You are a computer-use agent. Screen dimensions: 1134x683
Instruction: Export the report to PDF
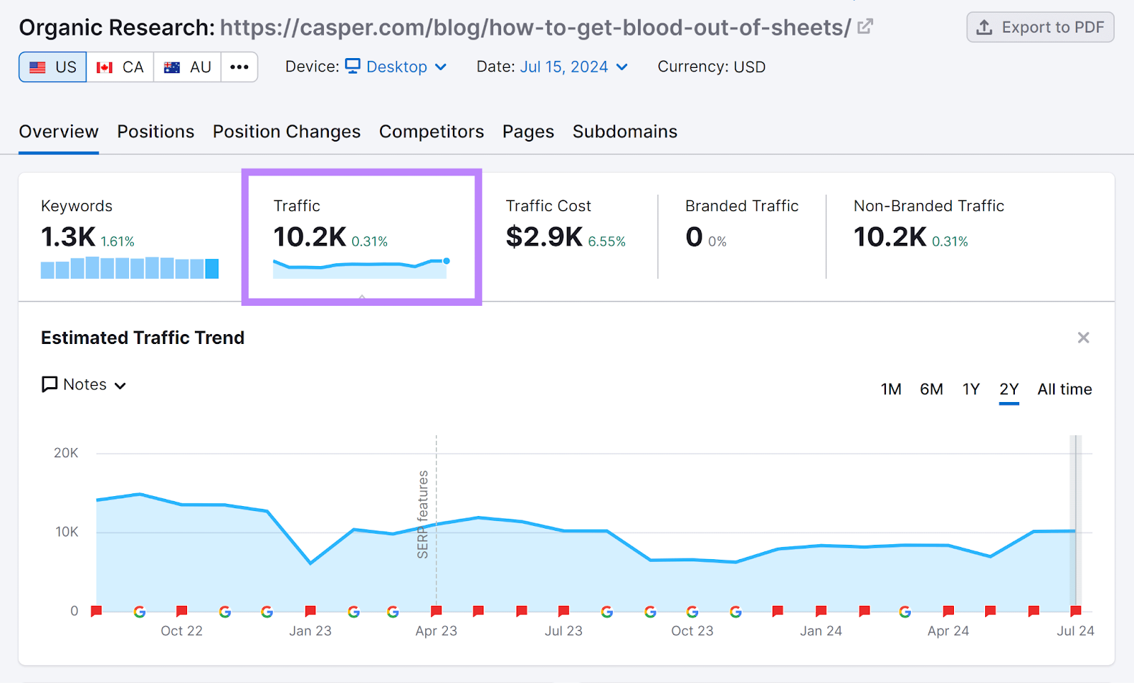(x=1040, y=27)
